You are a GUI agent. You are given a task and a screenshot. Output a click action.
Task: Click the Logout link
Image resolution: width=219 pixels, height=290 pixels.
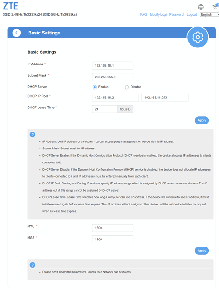pos(192,14)
